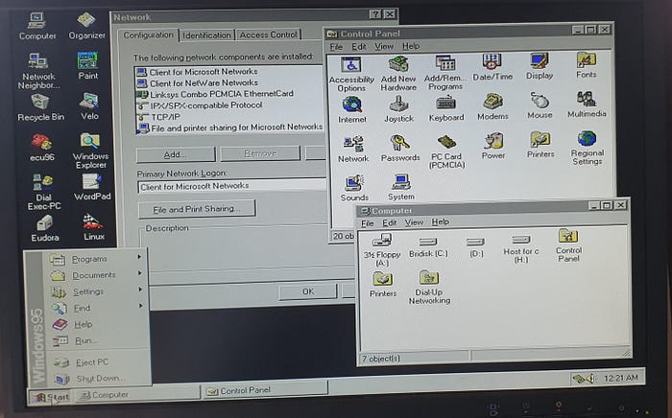The height and width of the screenshot is (418, 672).
Task: Click OK button in Network dialog
Action: click(x=308, y=291)
